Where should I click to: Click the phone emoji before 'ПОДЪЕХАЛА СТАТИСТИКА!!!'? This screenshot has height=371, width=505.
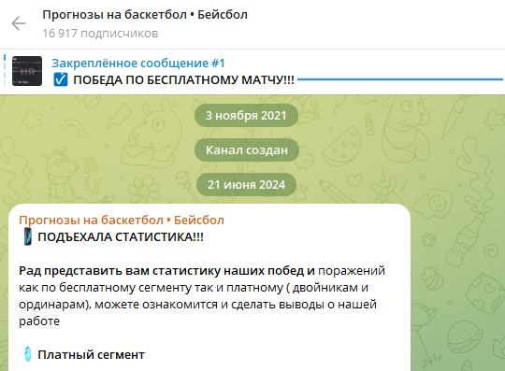(28, 236)
